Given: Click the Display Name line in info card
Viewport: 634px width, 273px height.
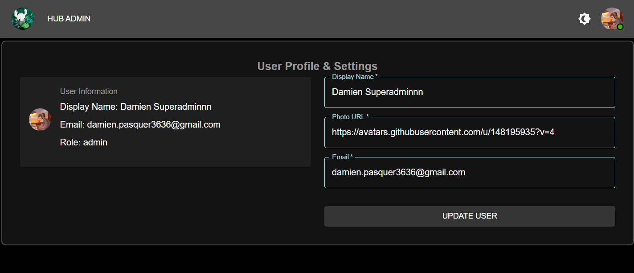Looking at the screenshot, I should tap(135, 107).
